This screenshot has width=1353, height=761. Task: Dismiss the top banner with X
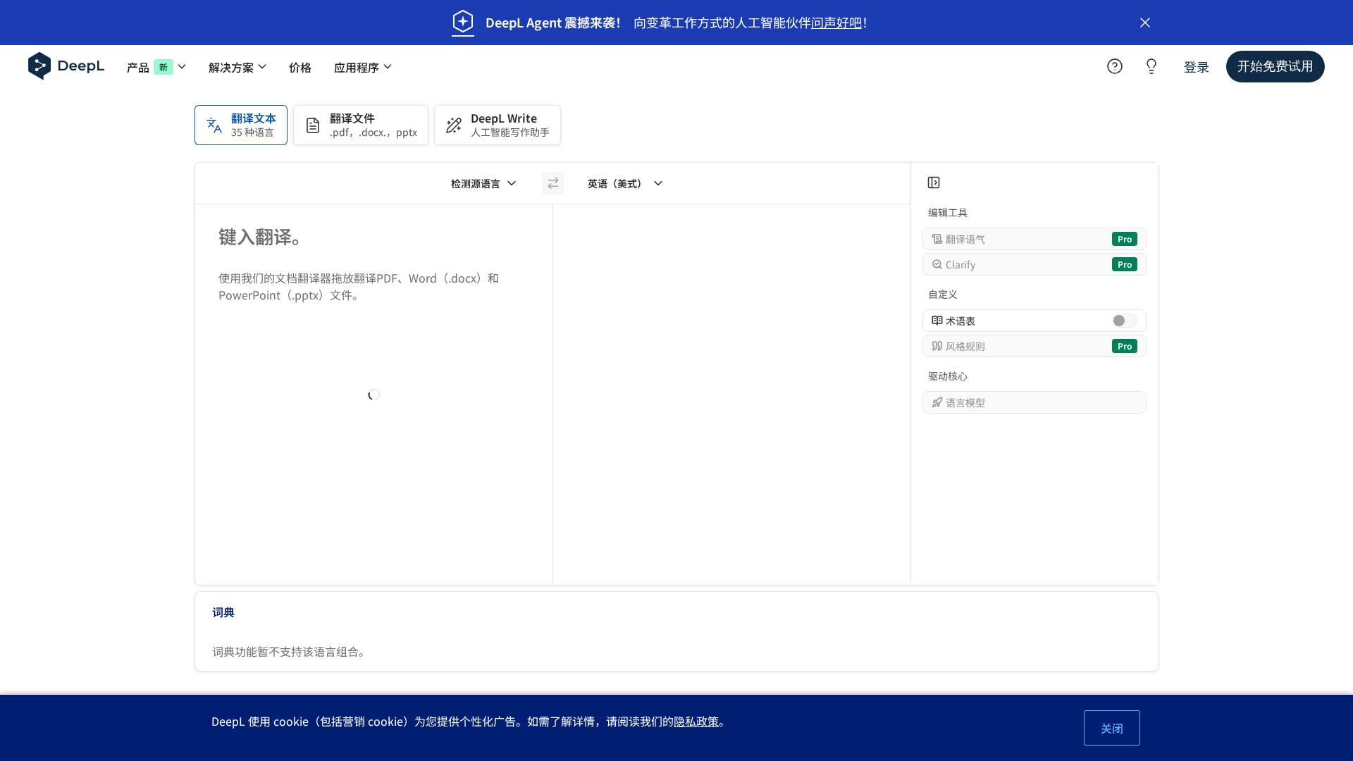[x=1145, y=23]
